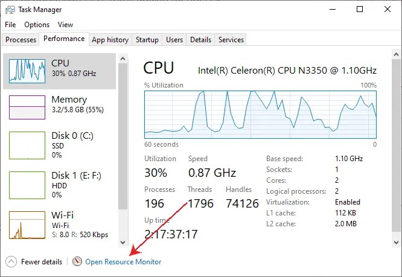Click the Task Manager title bar icon
The image size is (402, 277).
(10, 10)
